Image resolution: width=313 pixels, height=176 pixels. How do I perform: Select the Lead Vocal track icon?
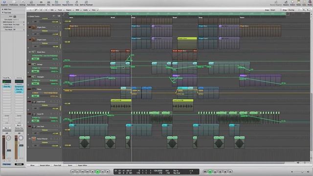(x=34, y=102)
